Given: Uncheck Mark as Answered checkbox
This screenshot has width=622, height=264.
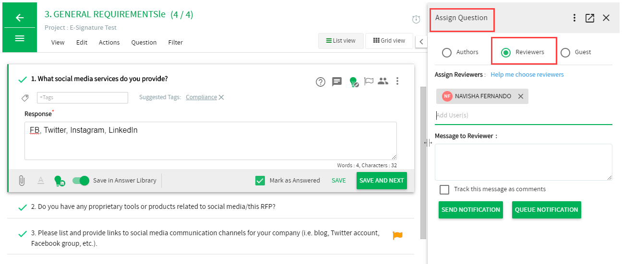Looking at the screenshot, I should click(x=260, y=181).
